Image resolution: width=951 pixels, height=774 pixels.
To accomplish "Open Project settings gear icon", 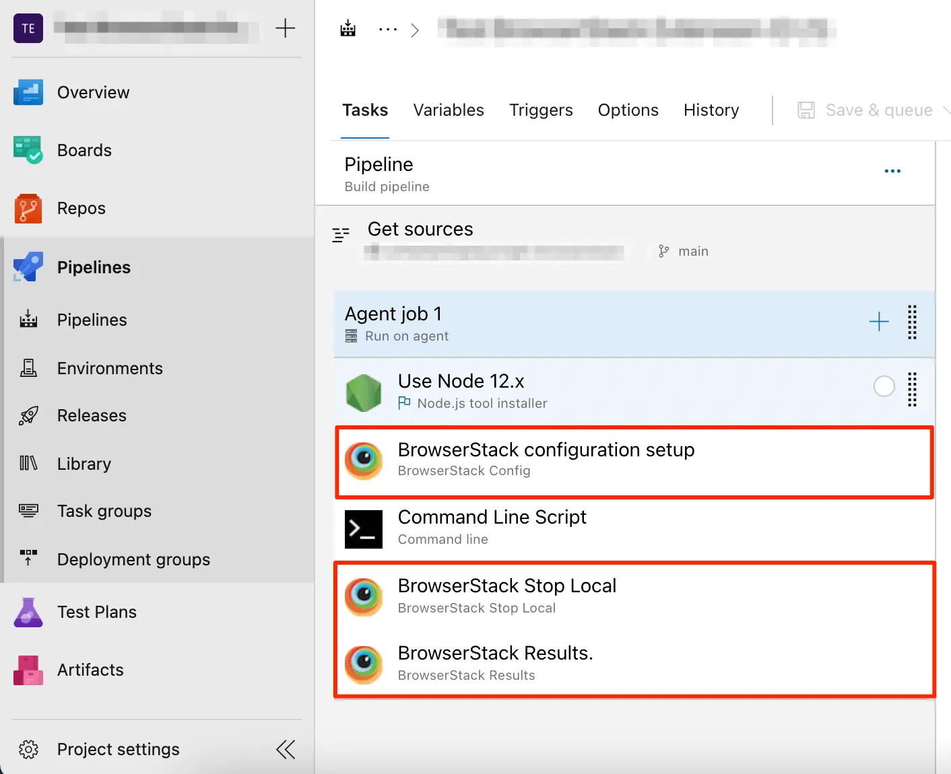I will tap(28, 749).
